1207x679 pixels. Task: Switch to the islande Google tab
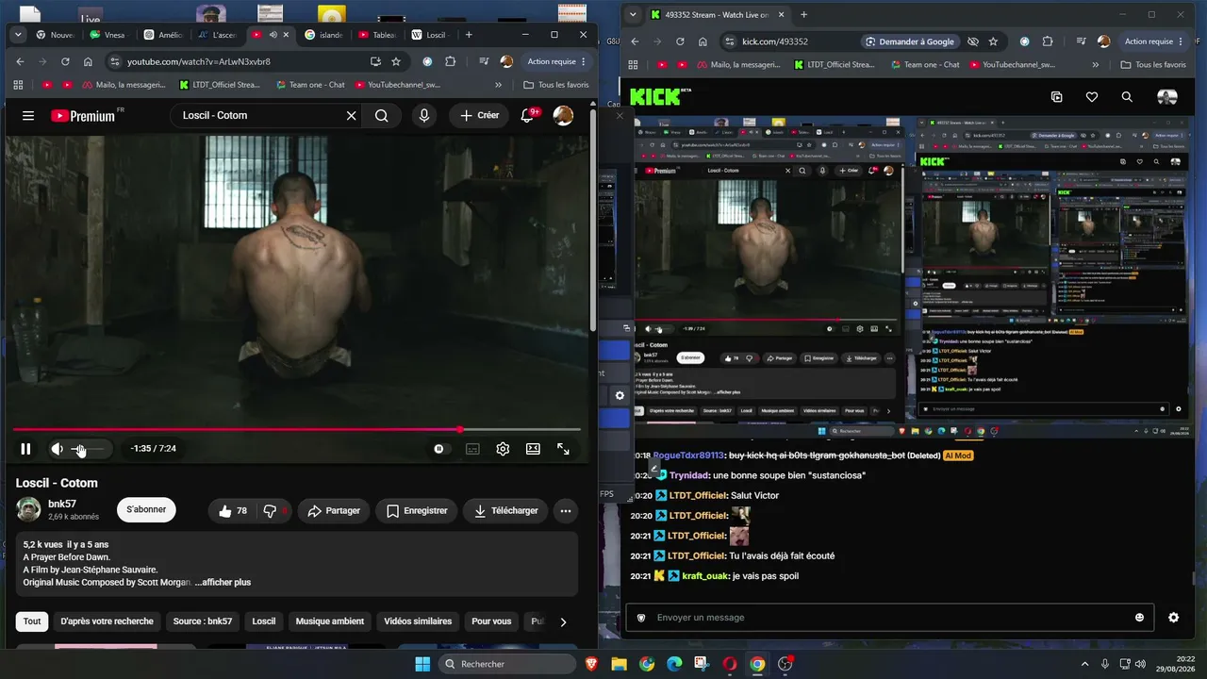324,35
